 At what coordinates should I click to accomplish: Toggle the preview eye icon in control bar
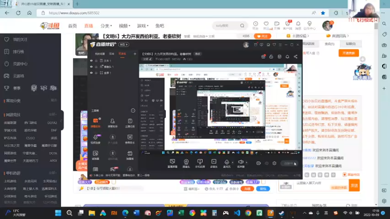pos(267,163)
